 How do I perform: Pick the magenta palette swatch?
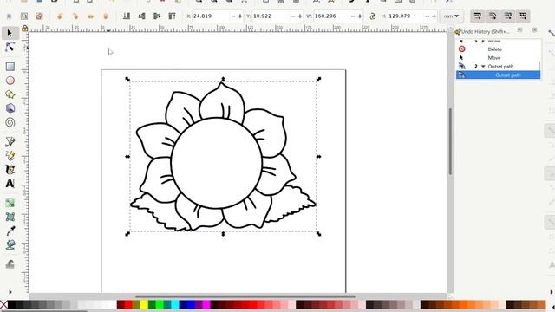(206, 304)
